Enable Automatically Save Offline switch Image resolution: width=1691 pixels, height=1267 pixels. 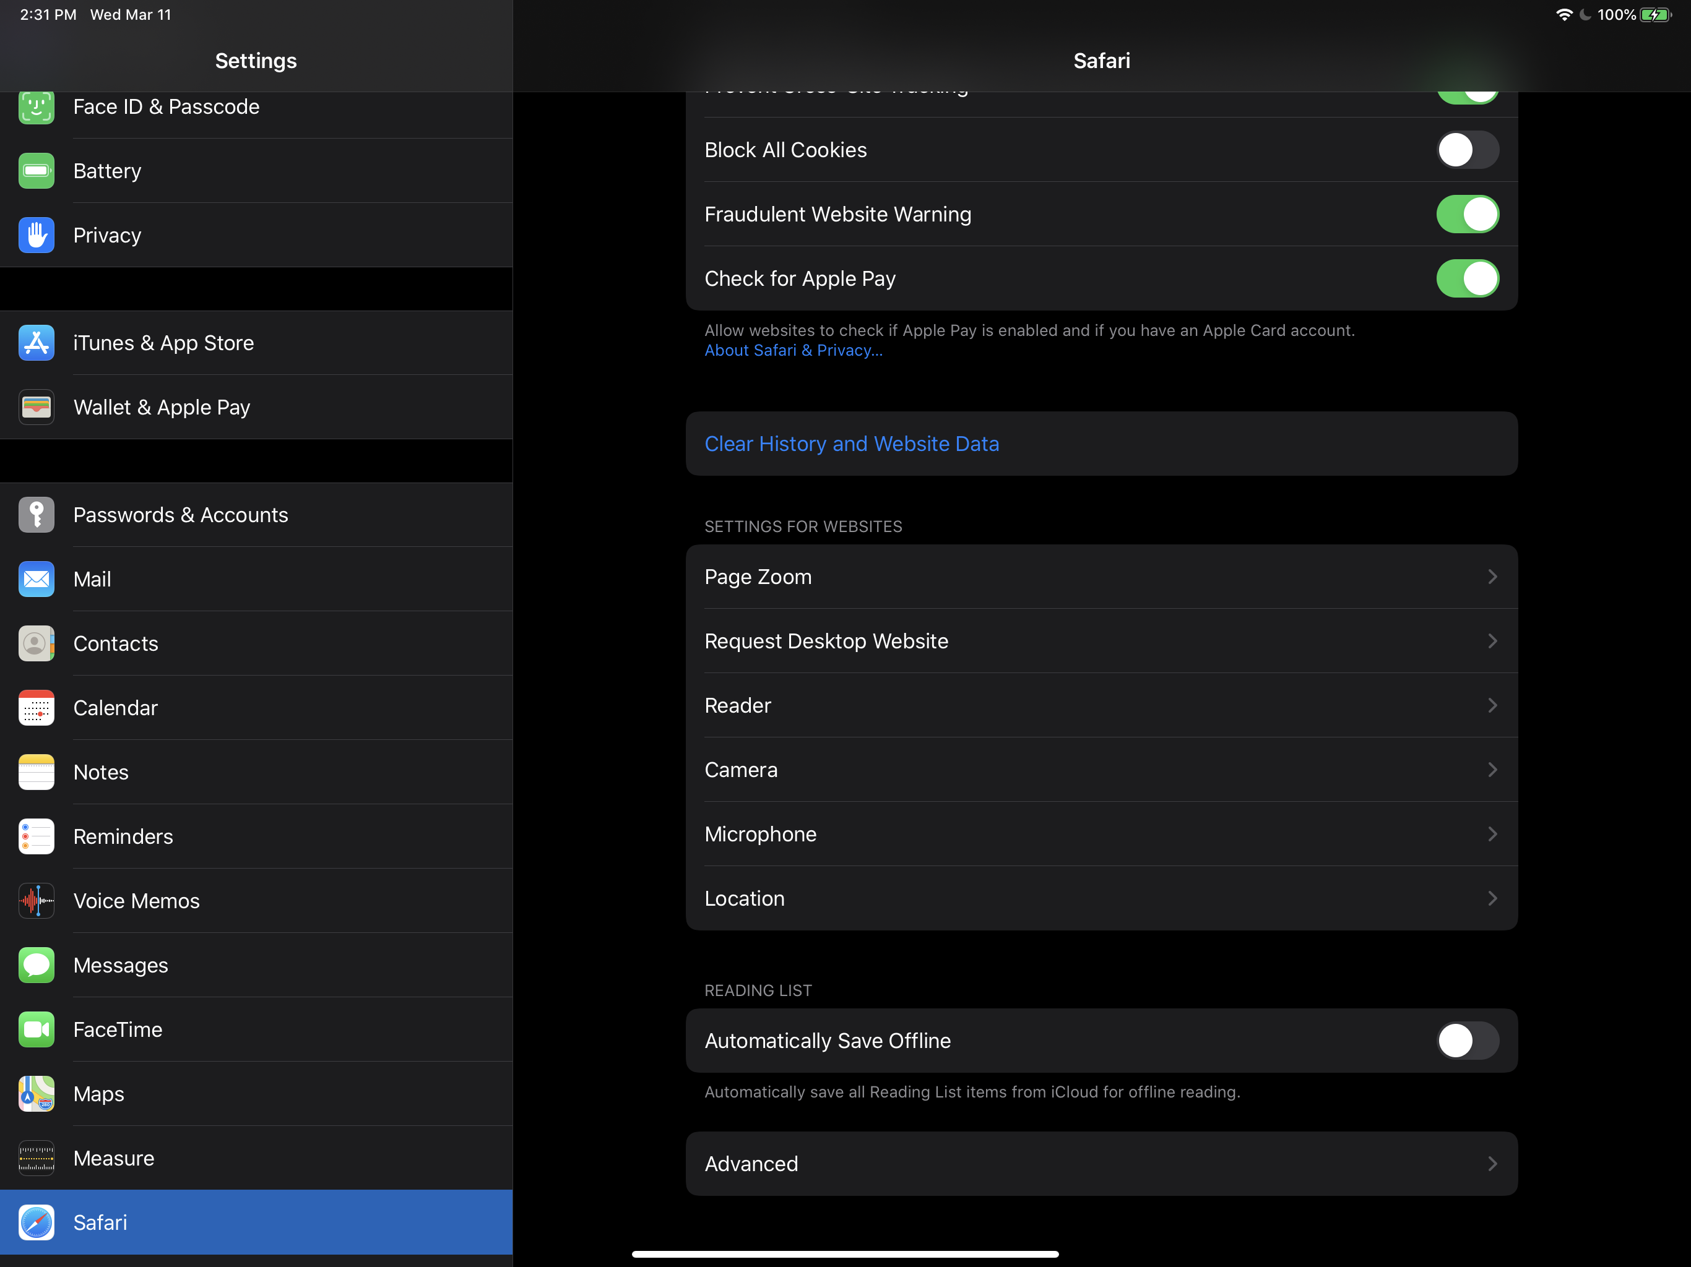(x=1467, y=1040)
